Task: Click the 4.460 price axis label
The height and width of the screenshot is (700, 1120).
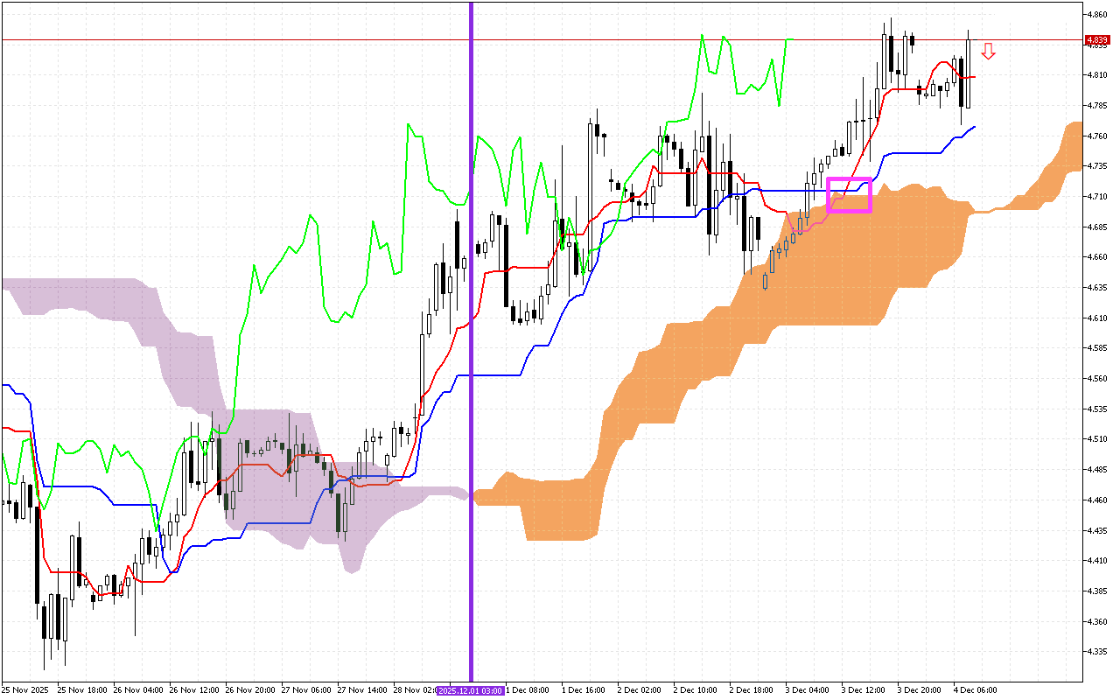Action: [1096, 500]
